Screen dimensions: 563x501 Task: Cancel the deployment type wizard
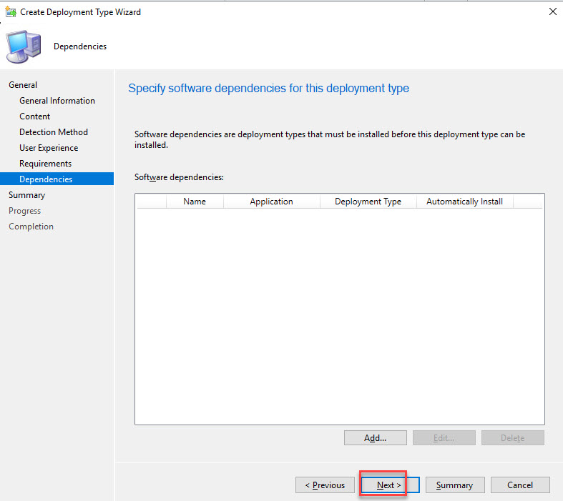[x=520, y=485]
